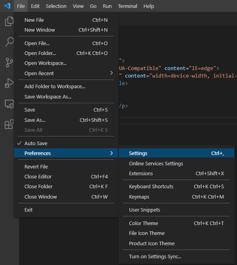Open the File menu

21,6
